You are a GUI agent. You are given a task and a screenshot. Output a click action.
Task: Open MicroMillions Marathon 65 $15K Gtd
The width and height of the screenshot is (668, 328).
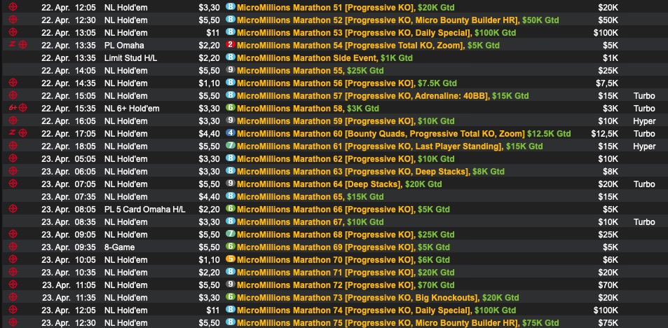[310, 197]
